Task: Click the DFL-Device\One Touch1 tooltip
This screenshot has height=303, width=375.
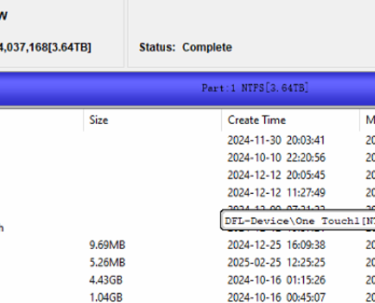Action: click(298, 220)
